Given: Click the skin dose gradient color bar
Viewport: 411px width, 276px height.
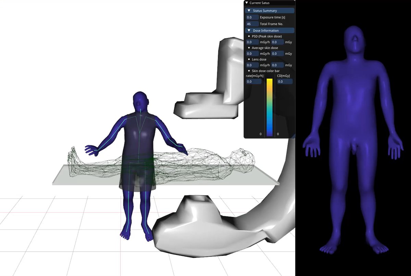Looking at the screenshot, I should (x=270, y=107).
